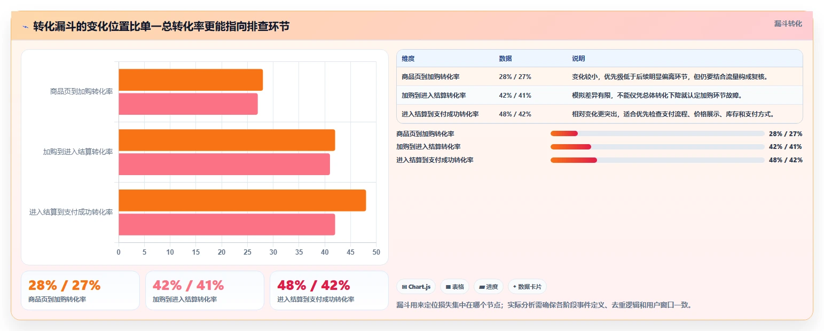Click the 进入结算到支付成功转化率 label beside progress bar

[x=435, y=160]
